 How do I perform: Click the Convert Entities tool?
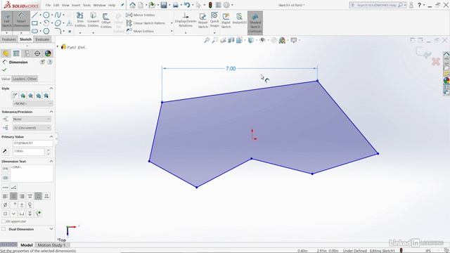coord(93,20)
